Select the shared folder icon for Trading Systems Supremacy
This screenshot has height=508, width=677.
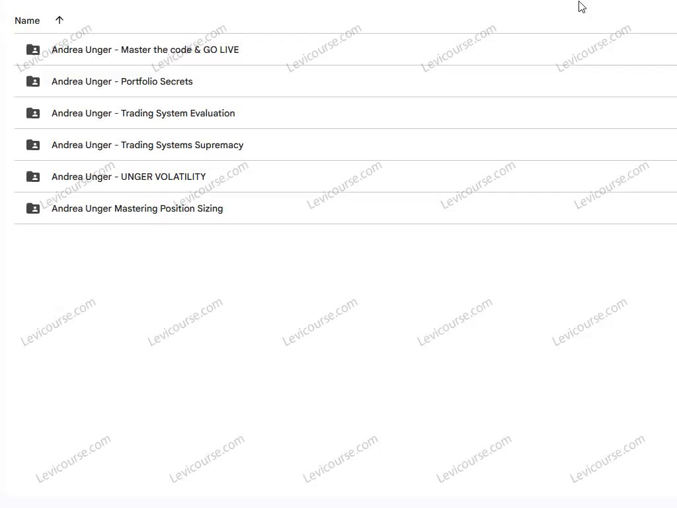pos(33,145)
